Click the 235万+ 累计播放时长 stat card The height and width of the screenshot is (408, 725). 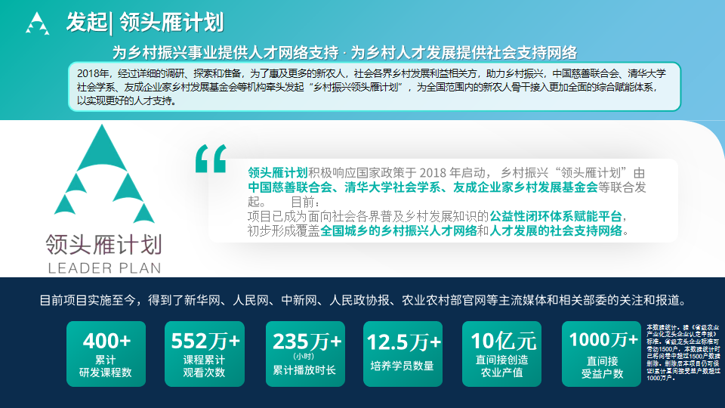click(x=305, y=354)
